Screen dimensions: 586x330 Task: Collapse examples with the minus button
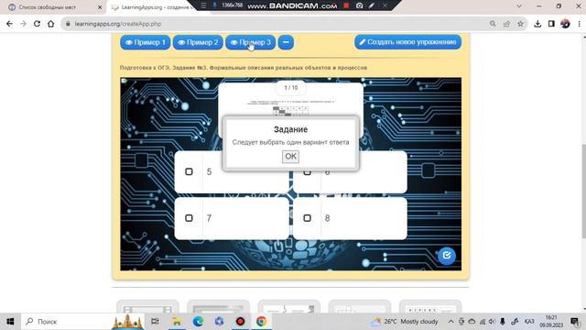[286, 42]
